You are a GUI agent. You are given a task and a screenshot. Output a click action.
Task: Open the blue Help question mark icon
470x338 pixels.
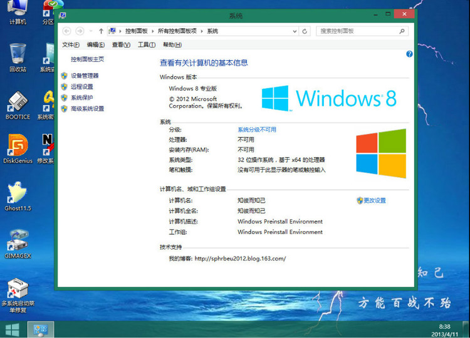pyautogui.click(x=409, y=54)
